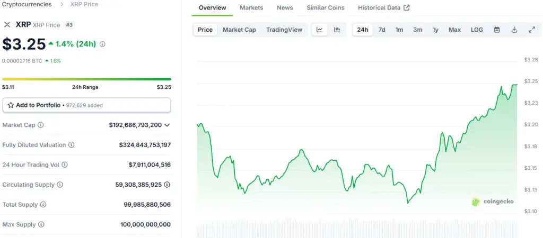Image resolution: width=543 pixels, height=238 pixels.
Task: Click info icon beside Circulating Supply label
Action: point(60,185)
